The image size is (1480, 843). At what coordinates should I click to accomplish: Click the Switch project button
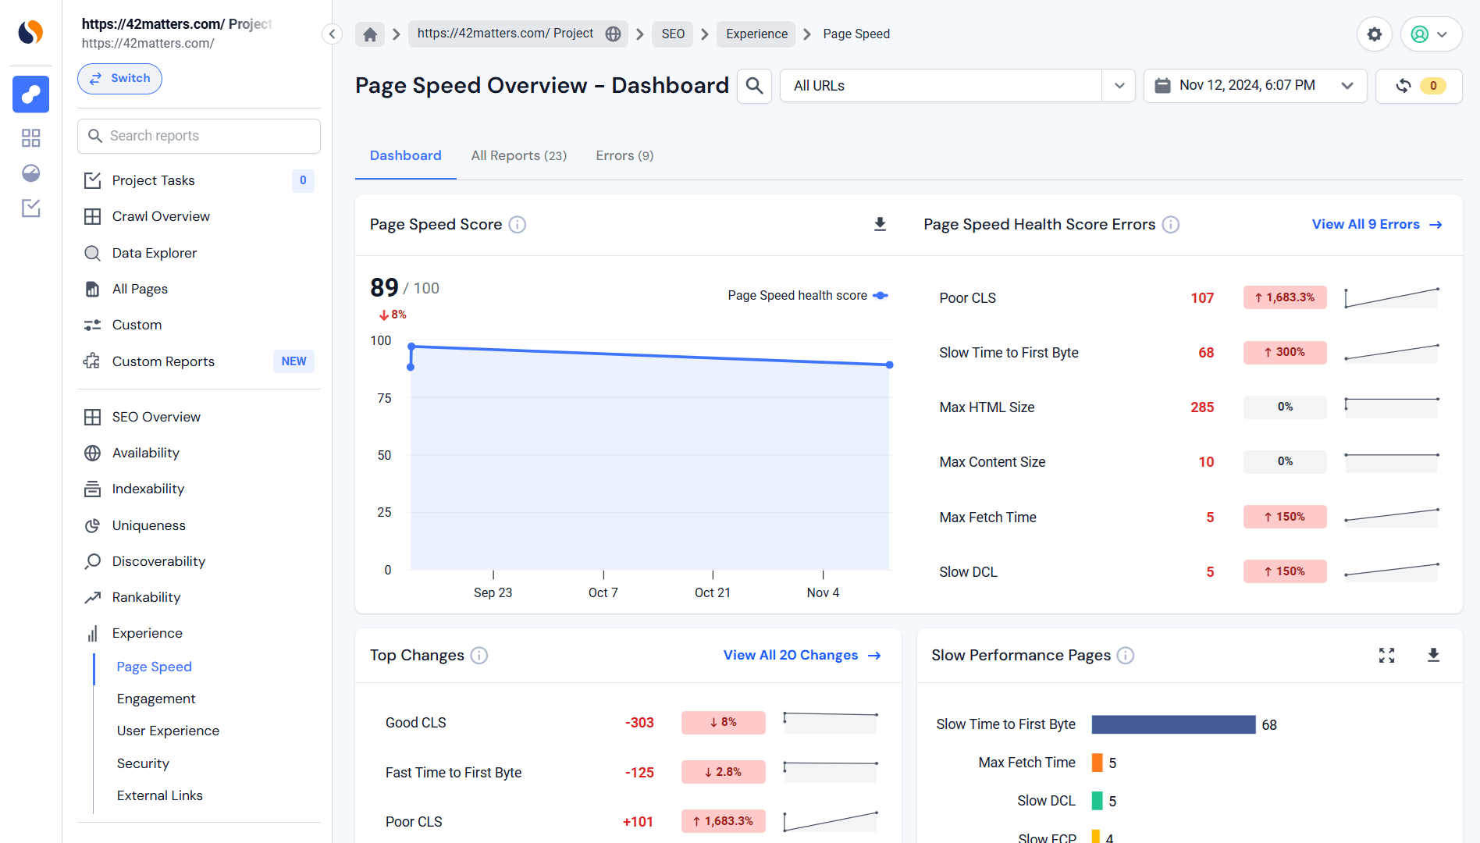119,79
